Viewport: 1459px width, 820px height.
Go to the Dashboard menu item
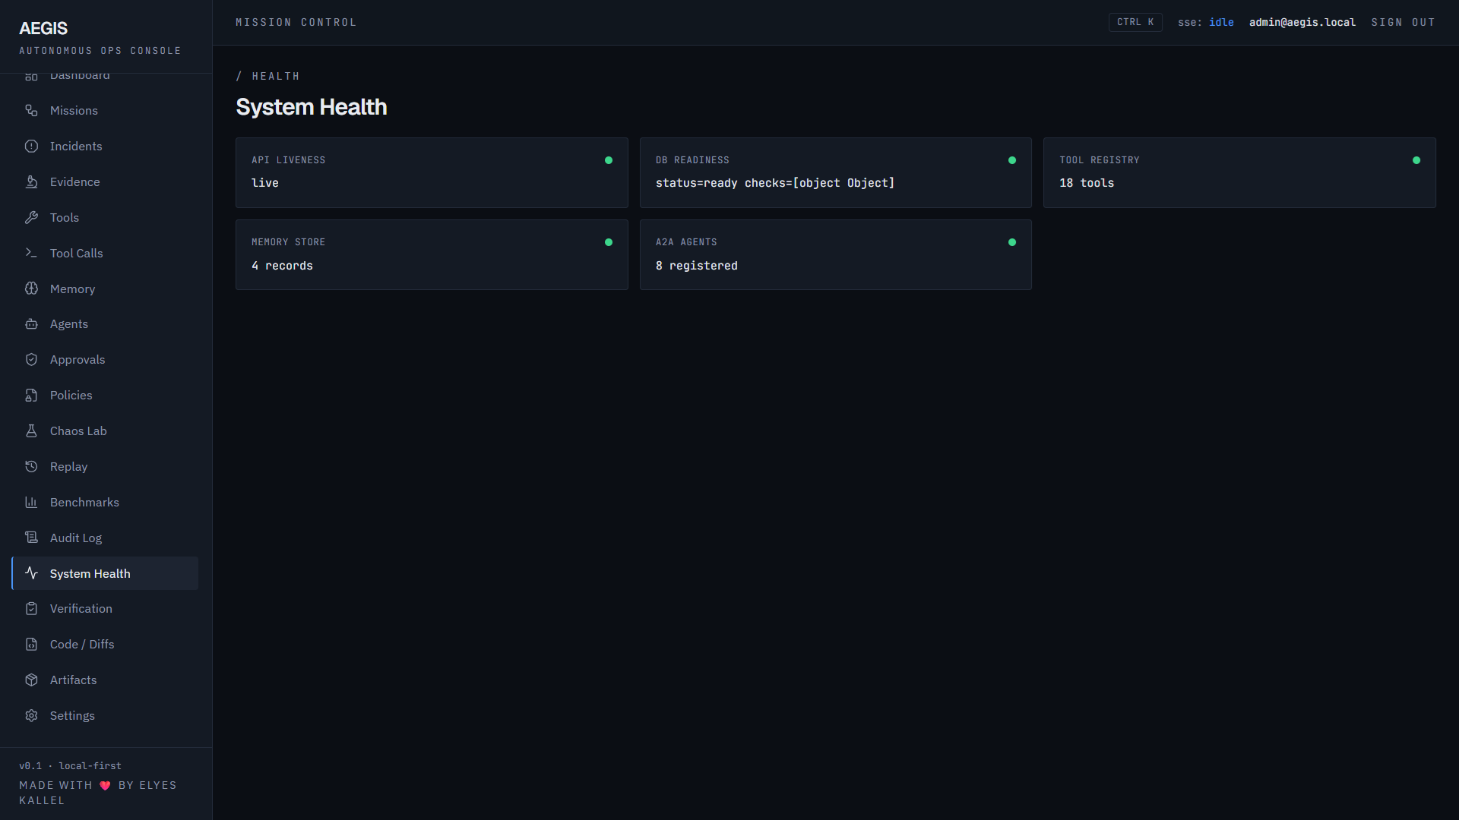point(105,75)
